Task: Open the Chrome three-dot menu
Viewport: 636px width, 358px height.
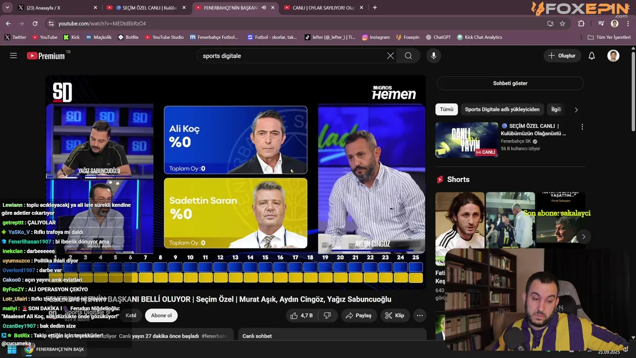Action: (628, 23)
